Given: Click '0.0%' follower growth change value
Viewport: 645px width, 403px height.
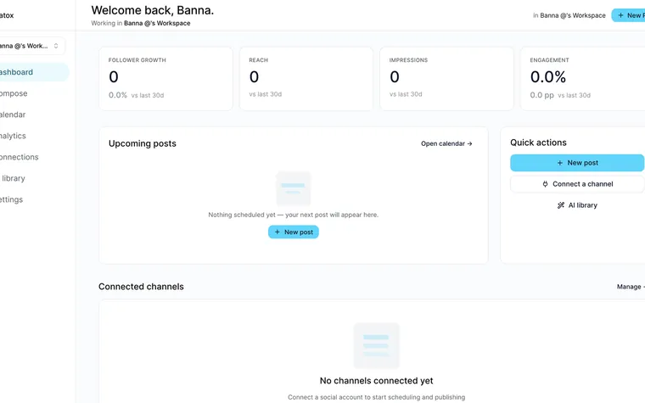Looking at the screenshot, I should (x=118, y=95).
